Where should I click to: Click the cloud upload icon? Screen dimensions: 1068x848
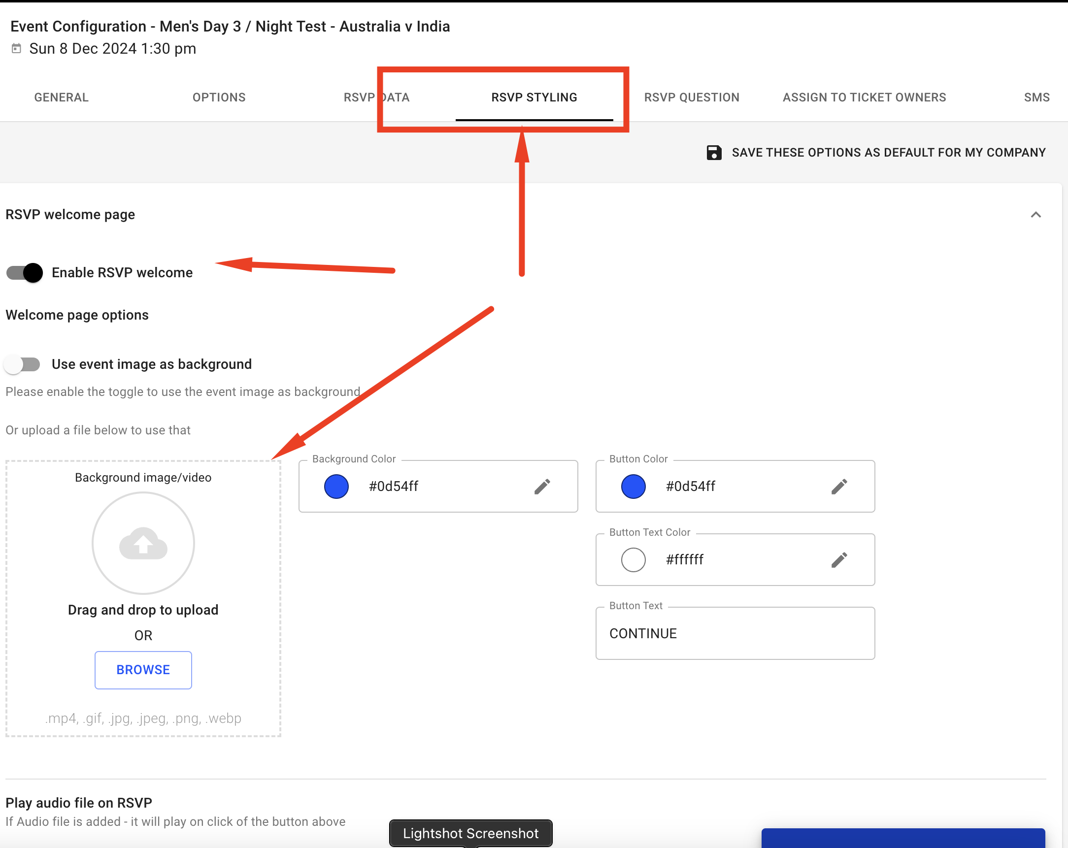pyautogui.click(x=143, y=543)
